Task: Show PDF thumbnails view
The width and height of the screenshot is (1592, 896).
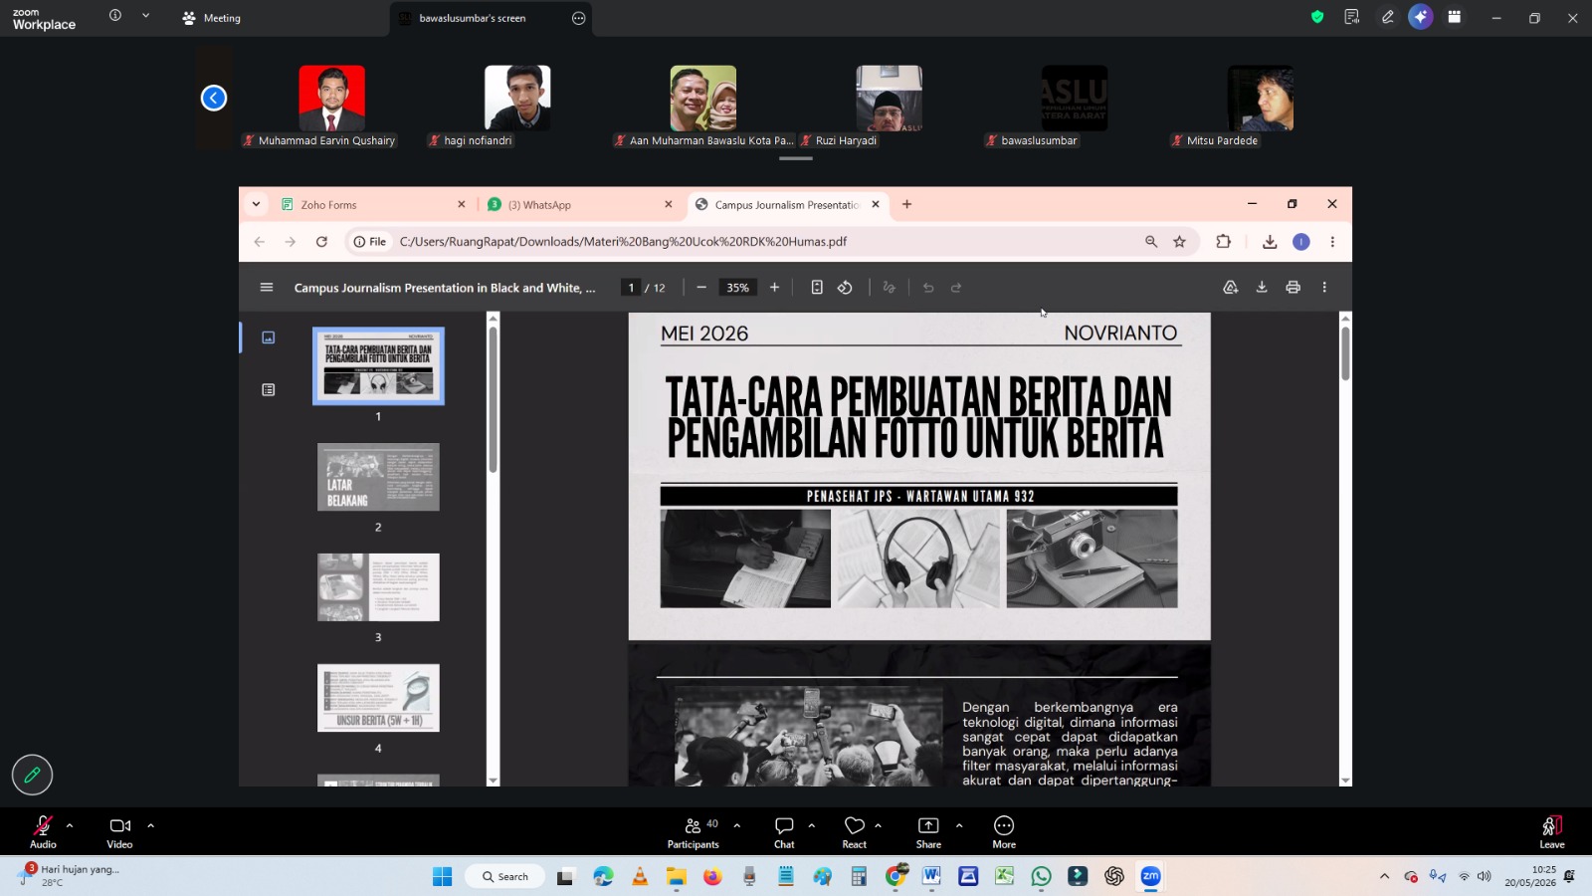Action: [268, 337]
